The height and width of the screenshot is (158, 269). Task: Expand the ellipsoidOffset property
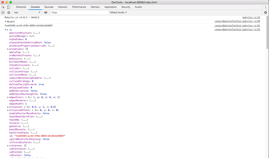[8, 110]
